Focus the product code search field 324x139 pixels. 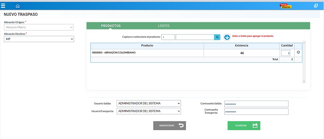(x=195, y=37)
